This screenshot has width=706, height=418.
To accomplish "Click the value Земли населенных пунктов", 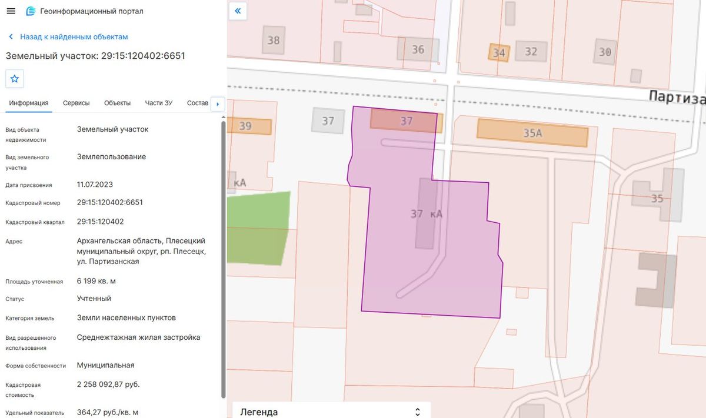I will click(126, 317).
